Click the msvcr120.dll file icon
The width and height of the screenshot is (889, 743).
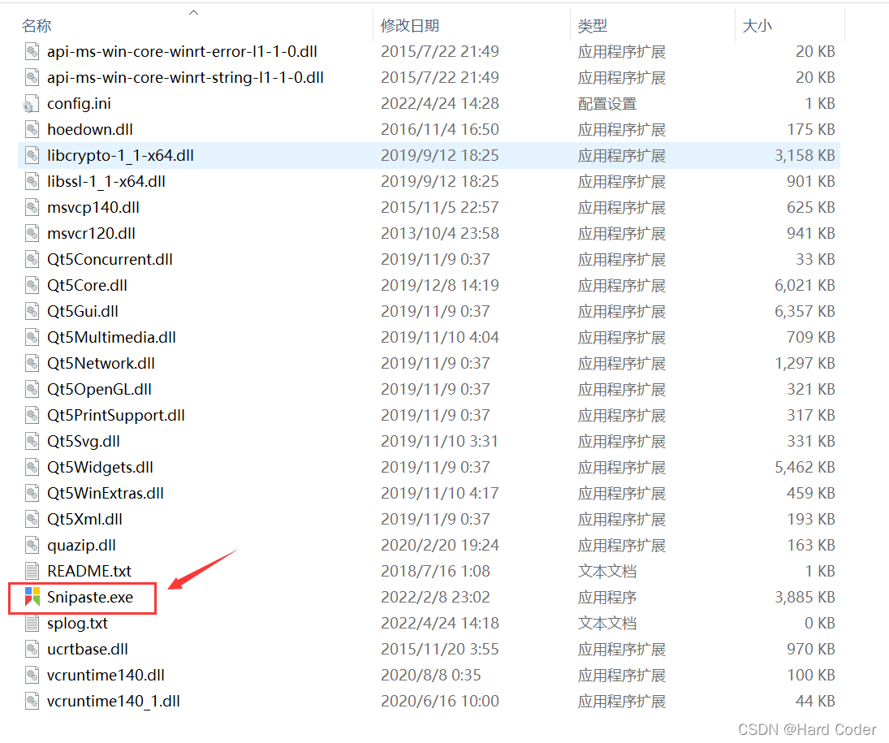click(32, 234)
